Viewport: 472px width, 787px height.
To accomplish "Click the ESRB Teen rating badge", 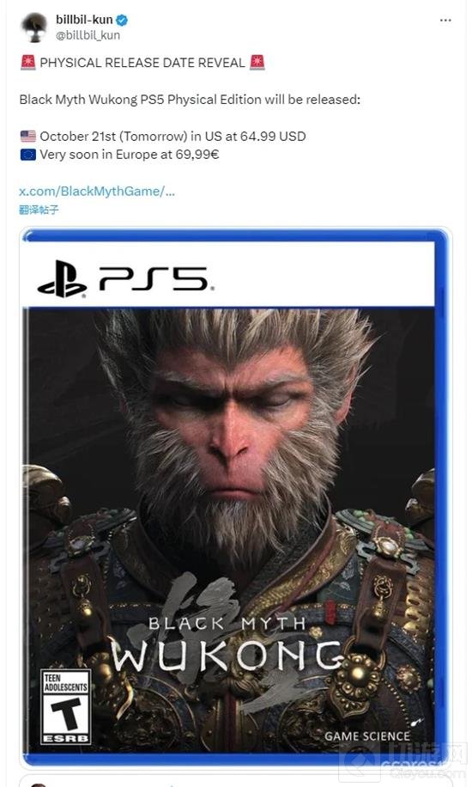I will 66,707.
